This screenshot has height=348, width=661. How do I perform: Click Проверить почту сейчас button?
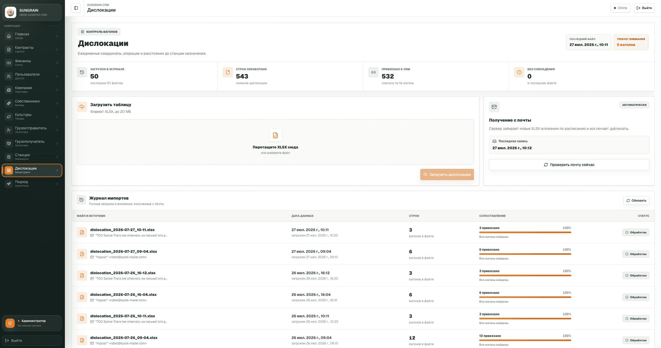point(569,165)
